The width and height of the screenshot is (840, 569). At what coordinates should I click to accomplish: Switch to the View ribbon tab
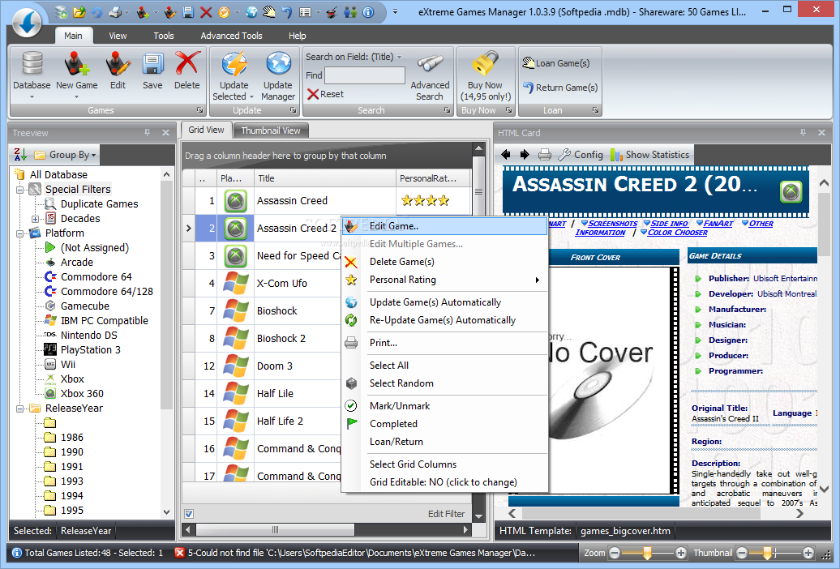pos(118,36)
